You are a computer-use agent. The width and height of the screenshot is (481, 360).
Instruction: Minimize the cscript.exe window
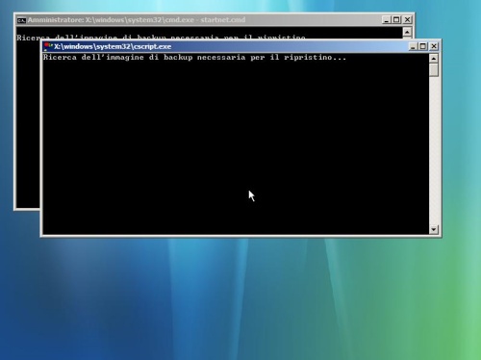(x=413, y=46)
